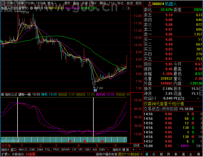The height and width of the screenshot is (157, 203).
Task: Click the 叠加 overlay button
Action: tap(76, 3)
